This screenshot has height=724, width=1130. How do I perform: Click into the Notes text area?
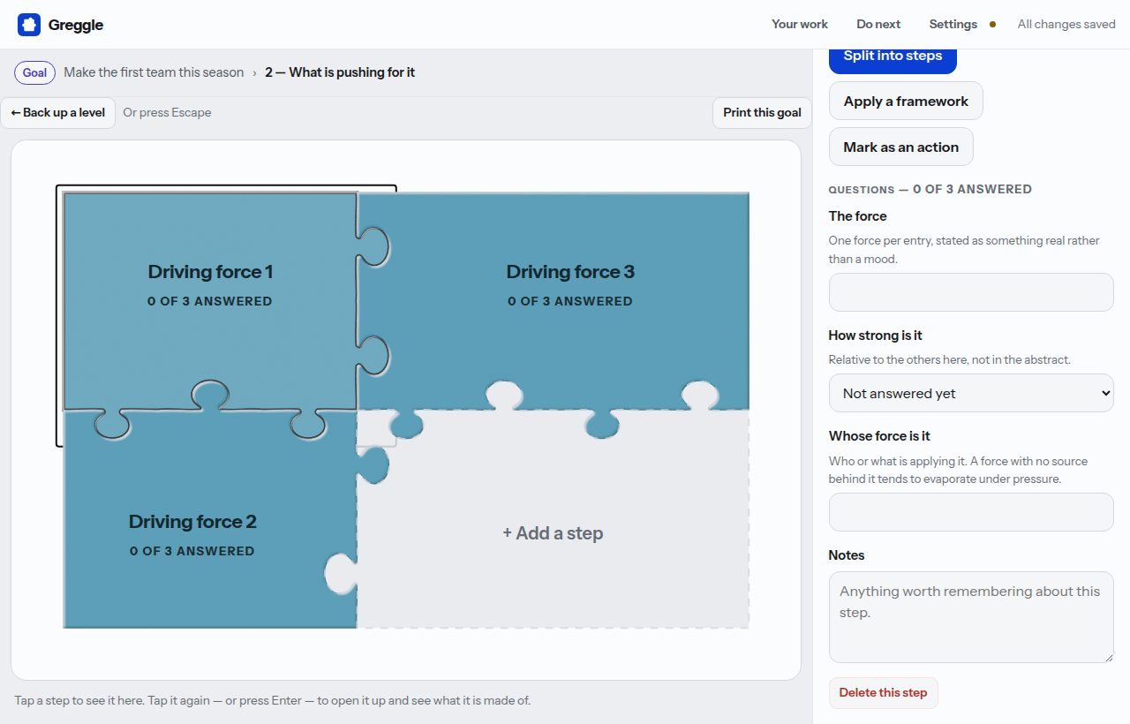[971, 617]
